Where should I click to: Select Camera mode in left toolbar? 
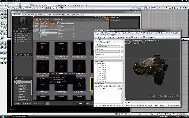pos(2,10)
